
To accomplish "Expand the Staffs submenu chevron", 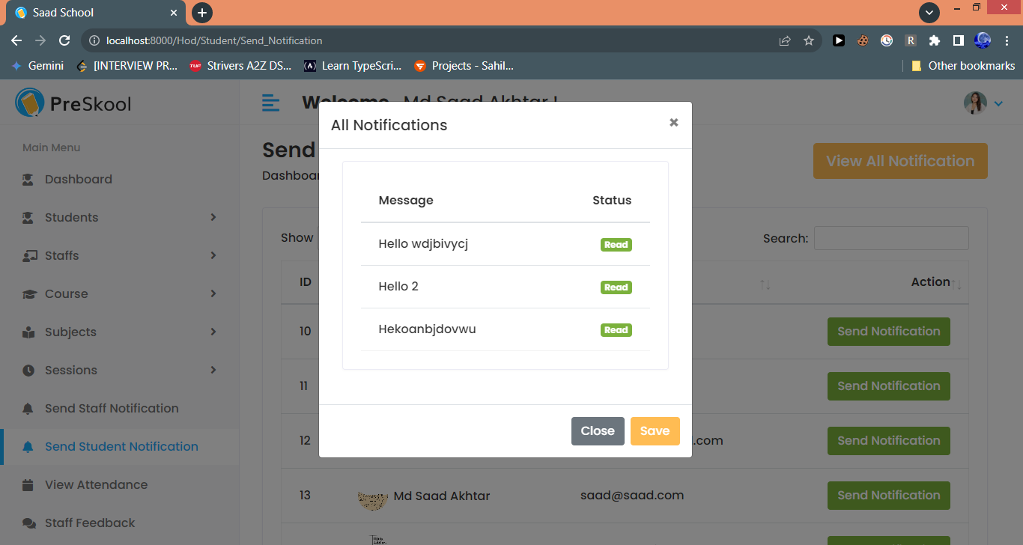I will pos(213,255).
